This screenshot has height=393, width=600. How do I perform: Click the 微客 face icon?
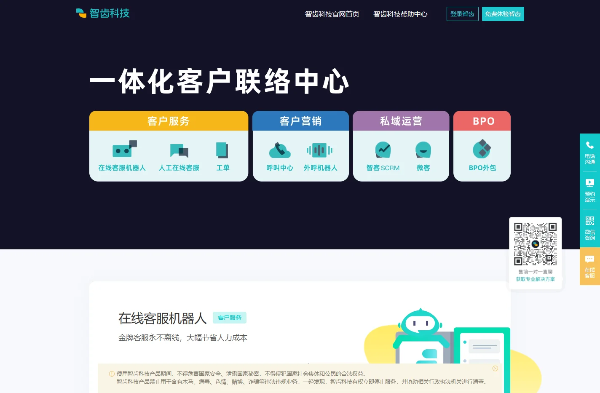pos(423,150)
